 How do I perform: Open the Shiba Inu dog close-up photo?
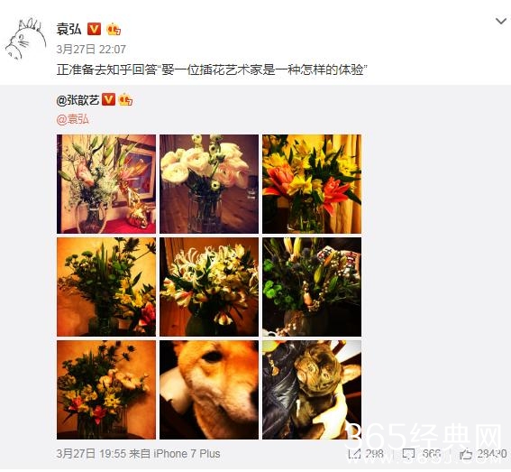[209, 390]
